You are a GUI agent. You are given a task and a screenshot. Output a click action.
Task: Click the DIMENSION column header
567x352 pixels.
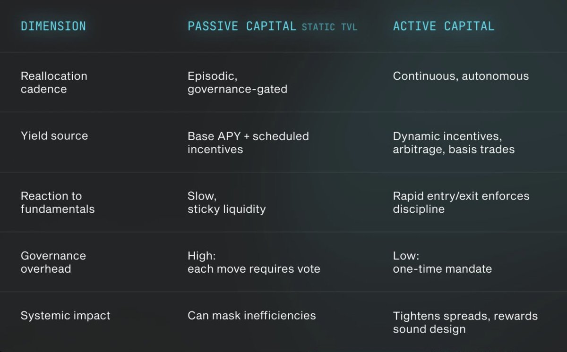pyautogui.click(x=53, y=26)
